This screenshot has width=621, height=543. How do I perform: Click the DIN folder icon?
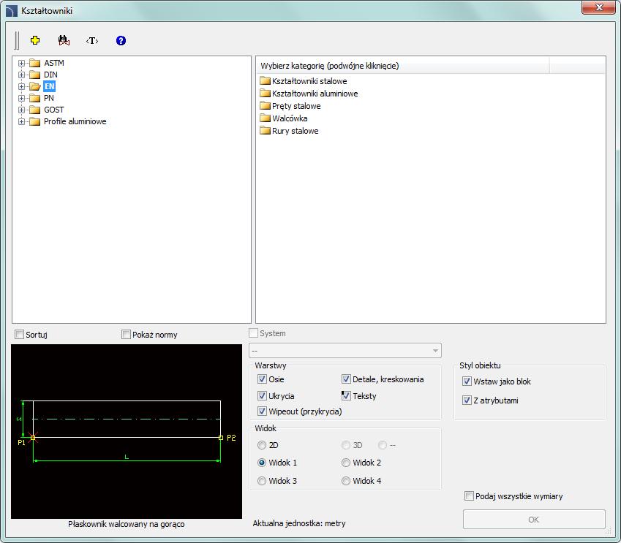click(35, 75)
